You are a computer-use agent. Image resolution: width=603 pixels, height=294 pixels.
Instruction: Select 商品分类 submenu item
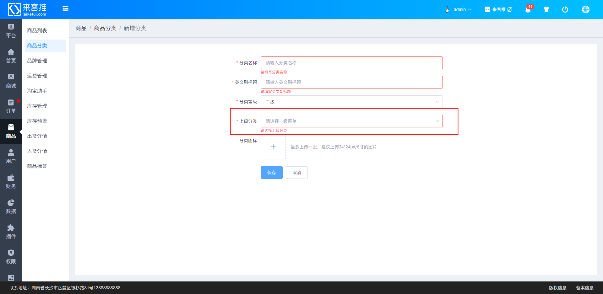point(46,45)
